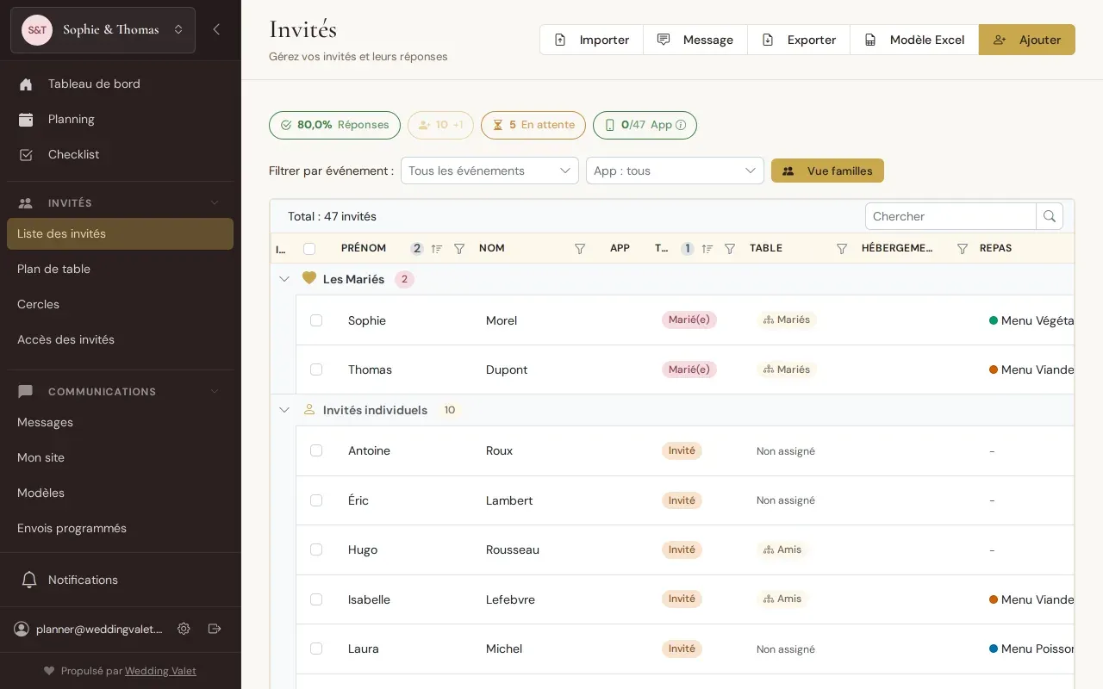Open Cercles in the sidebar
The image size is (1103, 689).
120,304
